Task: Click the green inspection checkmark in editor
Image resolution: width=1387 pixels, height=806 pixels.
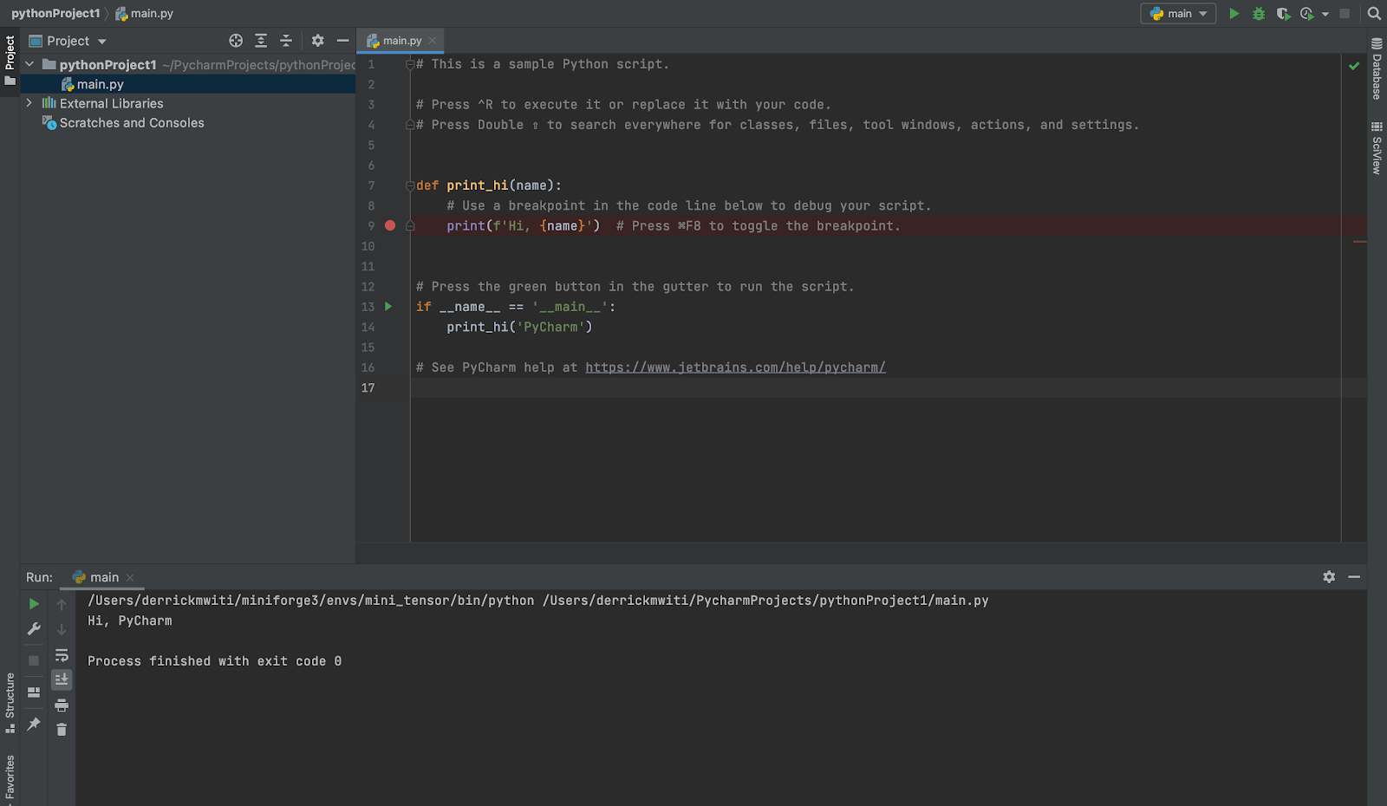Action: (1354, 66)
